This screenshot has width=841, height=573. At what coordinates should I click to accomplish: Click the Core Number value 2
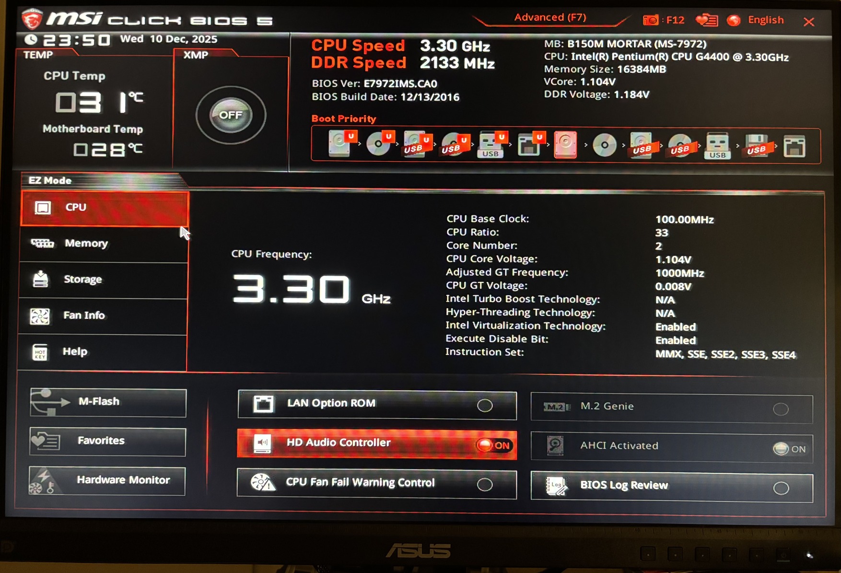(659, 246)
